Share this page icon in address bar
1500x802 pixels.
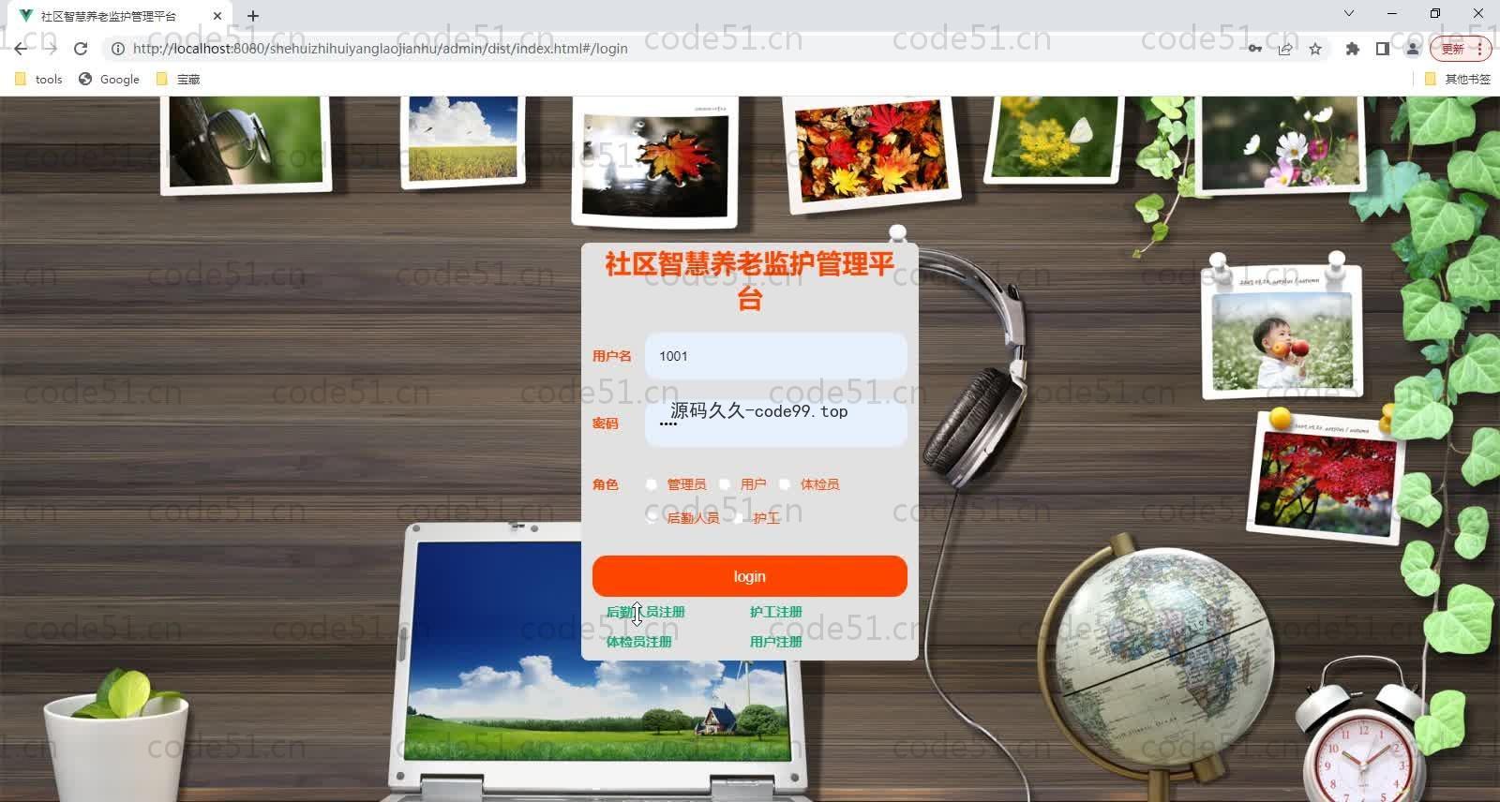pyautogui.click(x=1285, y=49)
